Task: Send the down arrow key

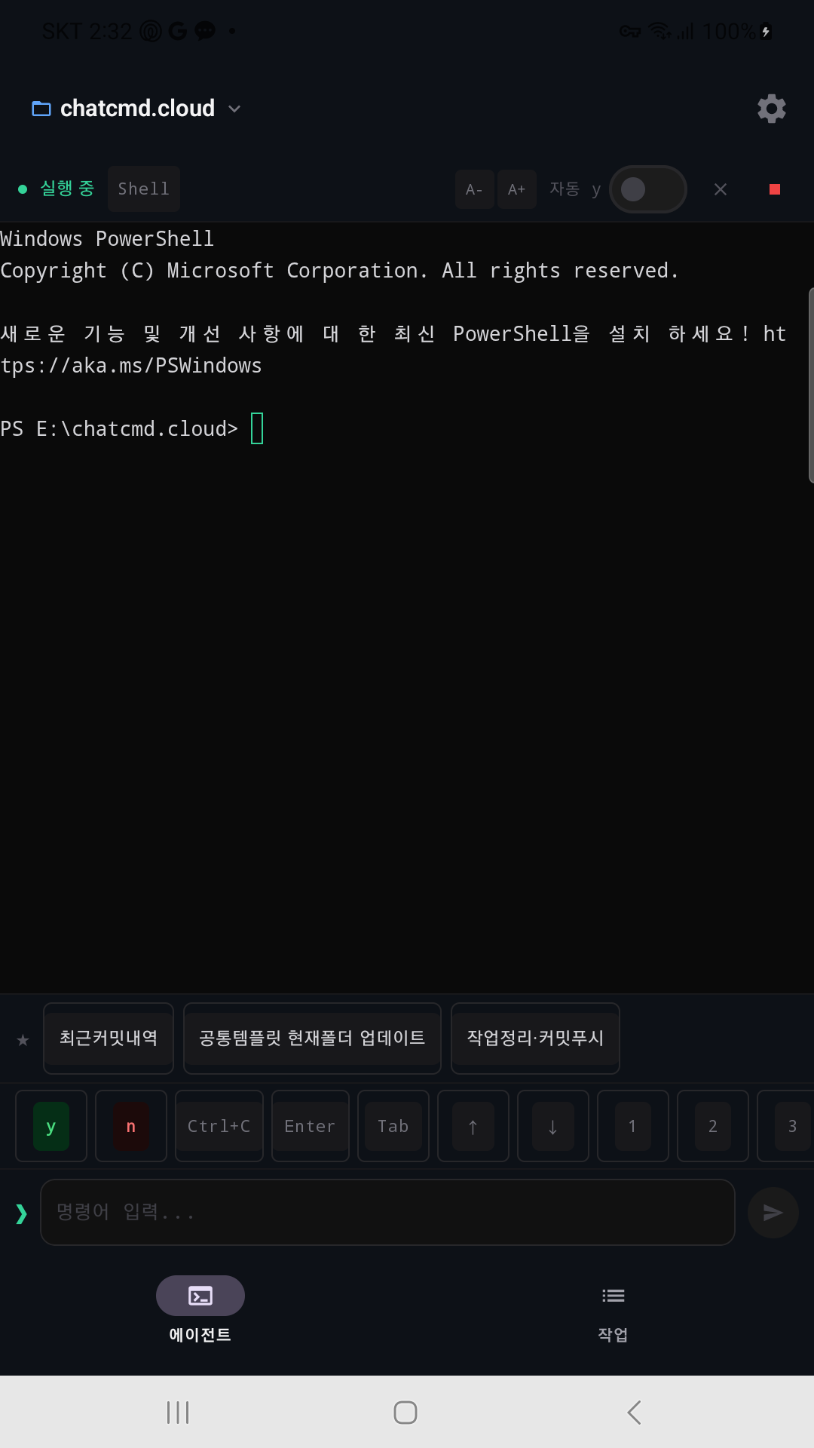Action: [x=553, y=1126]
